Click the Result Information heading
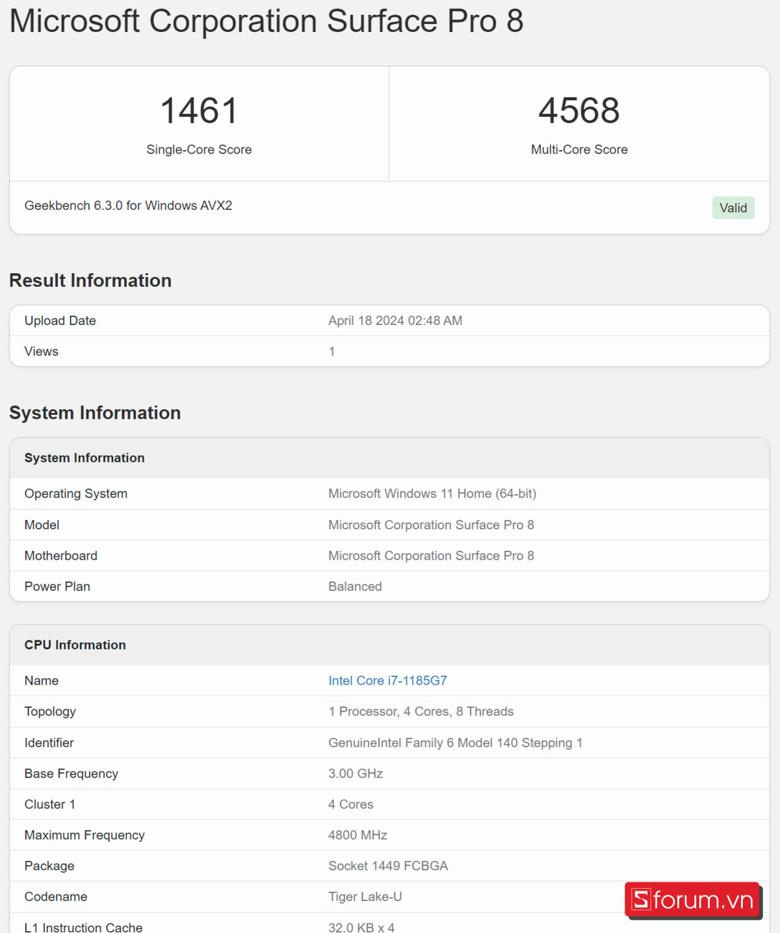 [90, 280]
